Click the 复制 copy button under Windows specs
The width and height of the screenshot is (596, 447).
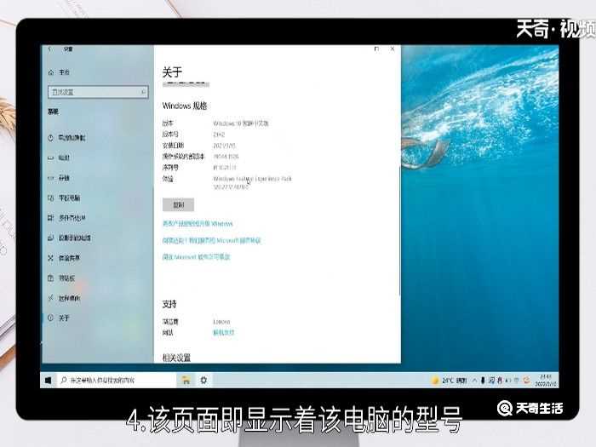[x=178, y=205]
